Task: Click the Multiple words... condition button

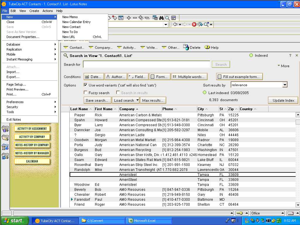Action: 189,77
